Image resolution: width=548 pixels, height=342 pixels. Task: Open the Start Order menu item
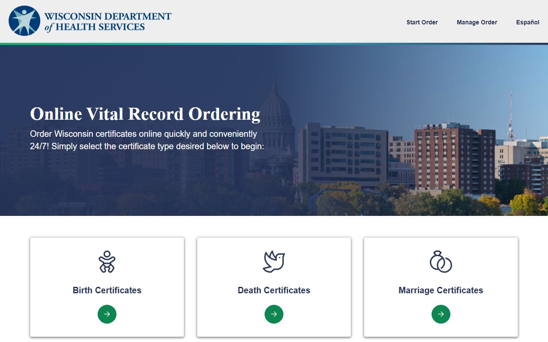[x=422, y=22]
